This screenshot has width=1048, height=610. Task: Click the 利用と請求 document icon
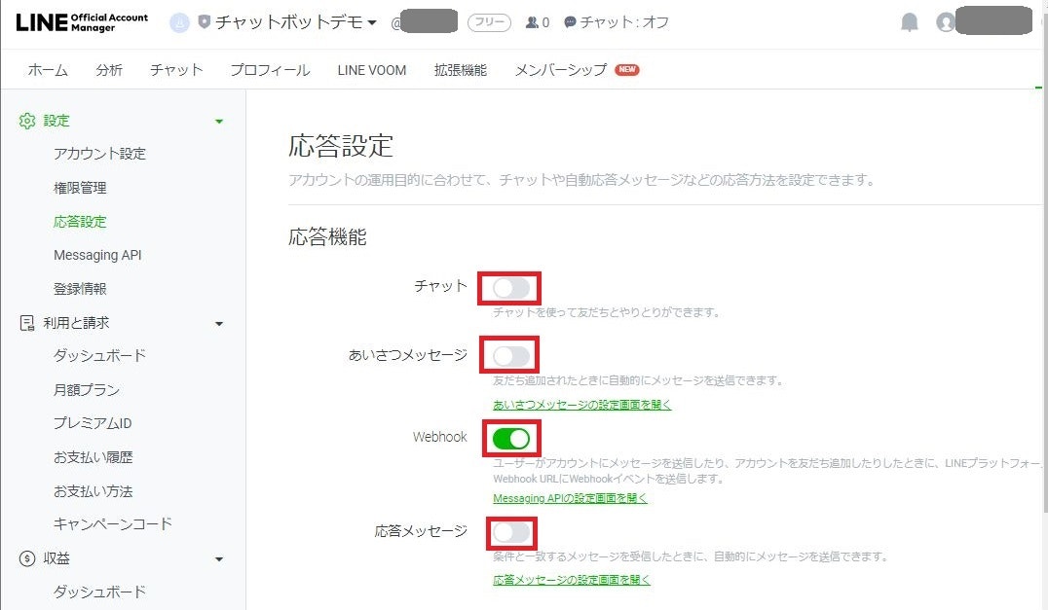pyautogui.click(x=26, y=323)
